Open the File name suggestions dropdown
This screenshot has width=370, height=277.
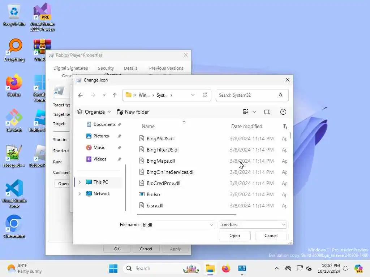211,225
